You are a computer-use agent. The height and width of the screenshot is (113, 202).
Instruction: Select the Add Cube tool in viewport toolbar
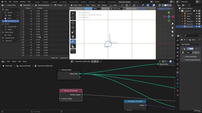pyautogui.click(x=73, y=51)
